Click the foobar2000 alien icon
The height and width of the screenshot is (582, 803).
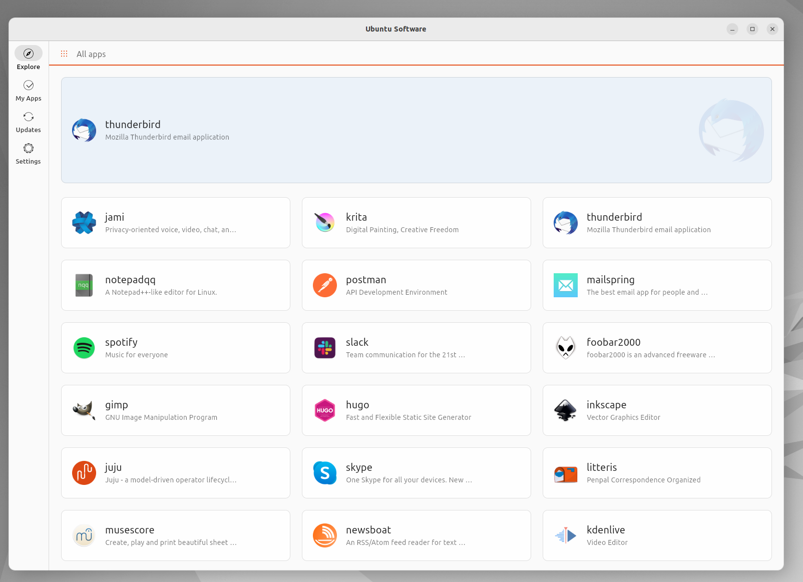tap(566, 348)
